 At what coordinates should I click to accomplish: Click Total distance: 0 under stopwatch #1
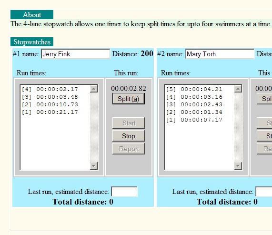tap(83, 202)
